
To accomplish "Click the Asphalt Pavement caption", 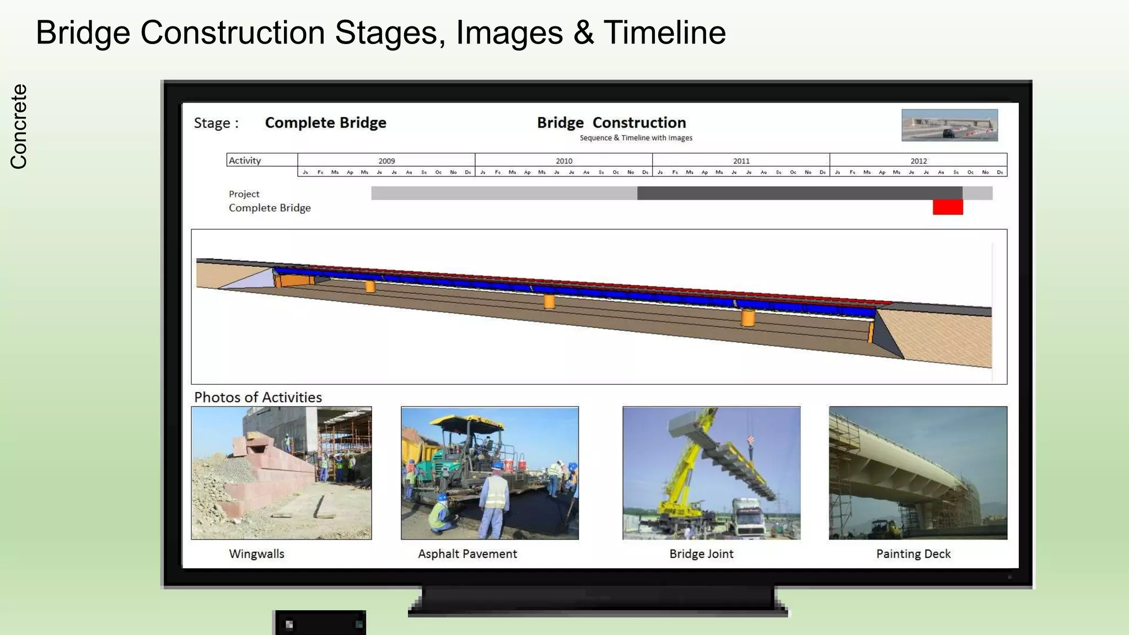I will (x=467, y=554).
